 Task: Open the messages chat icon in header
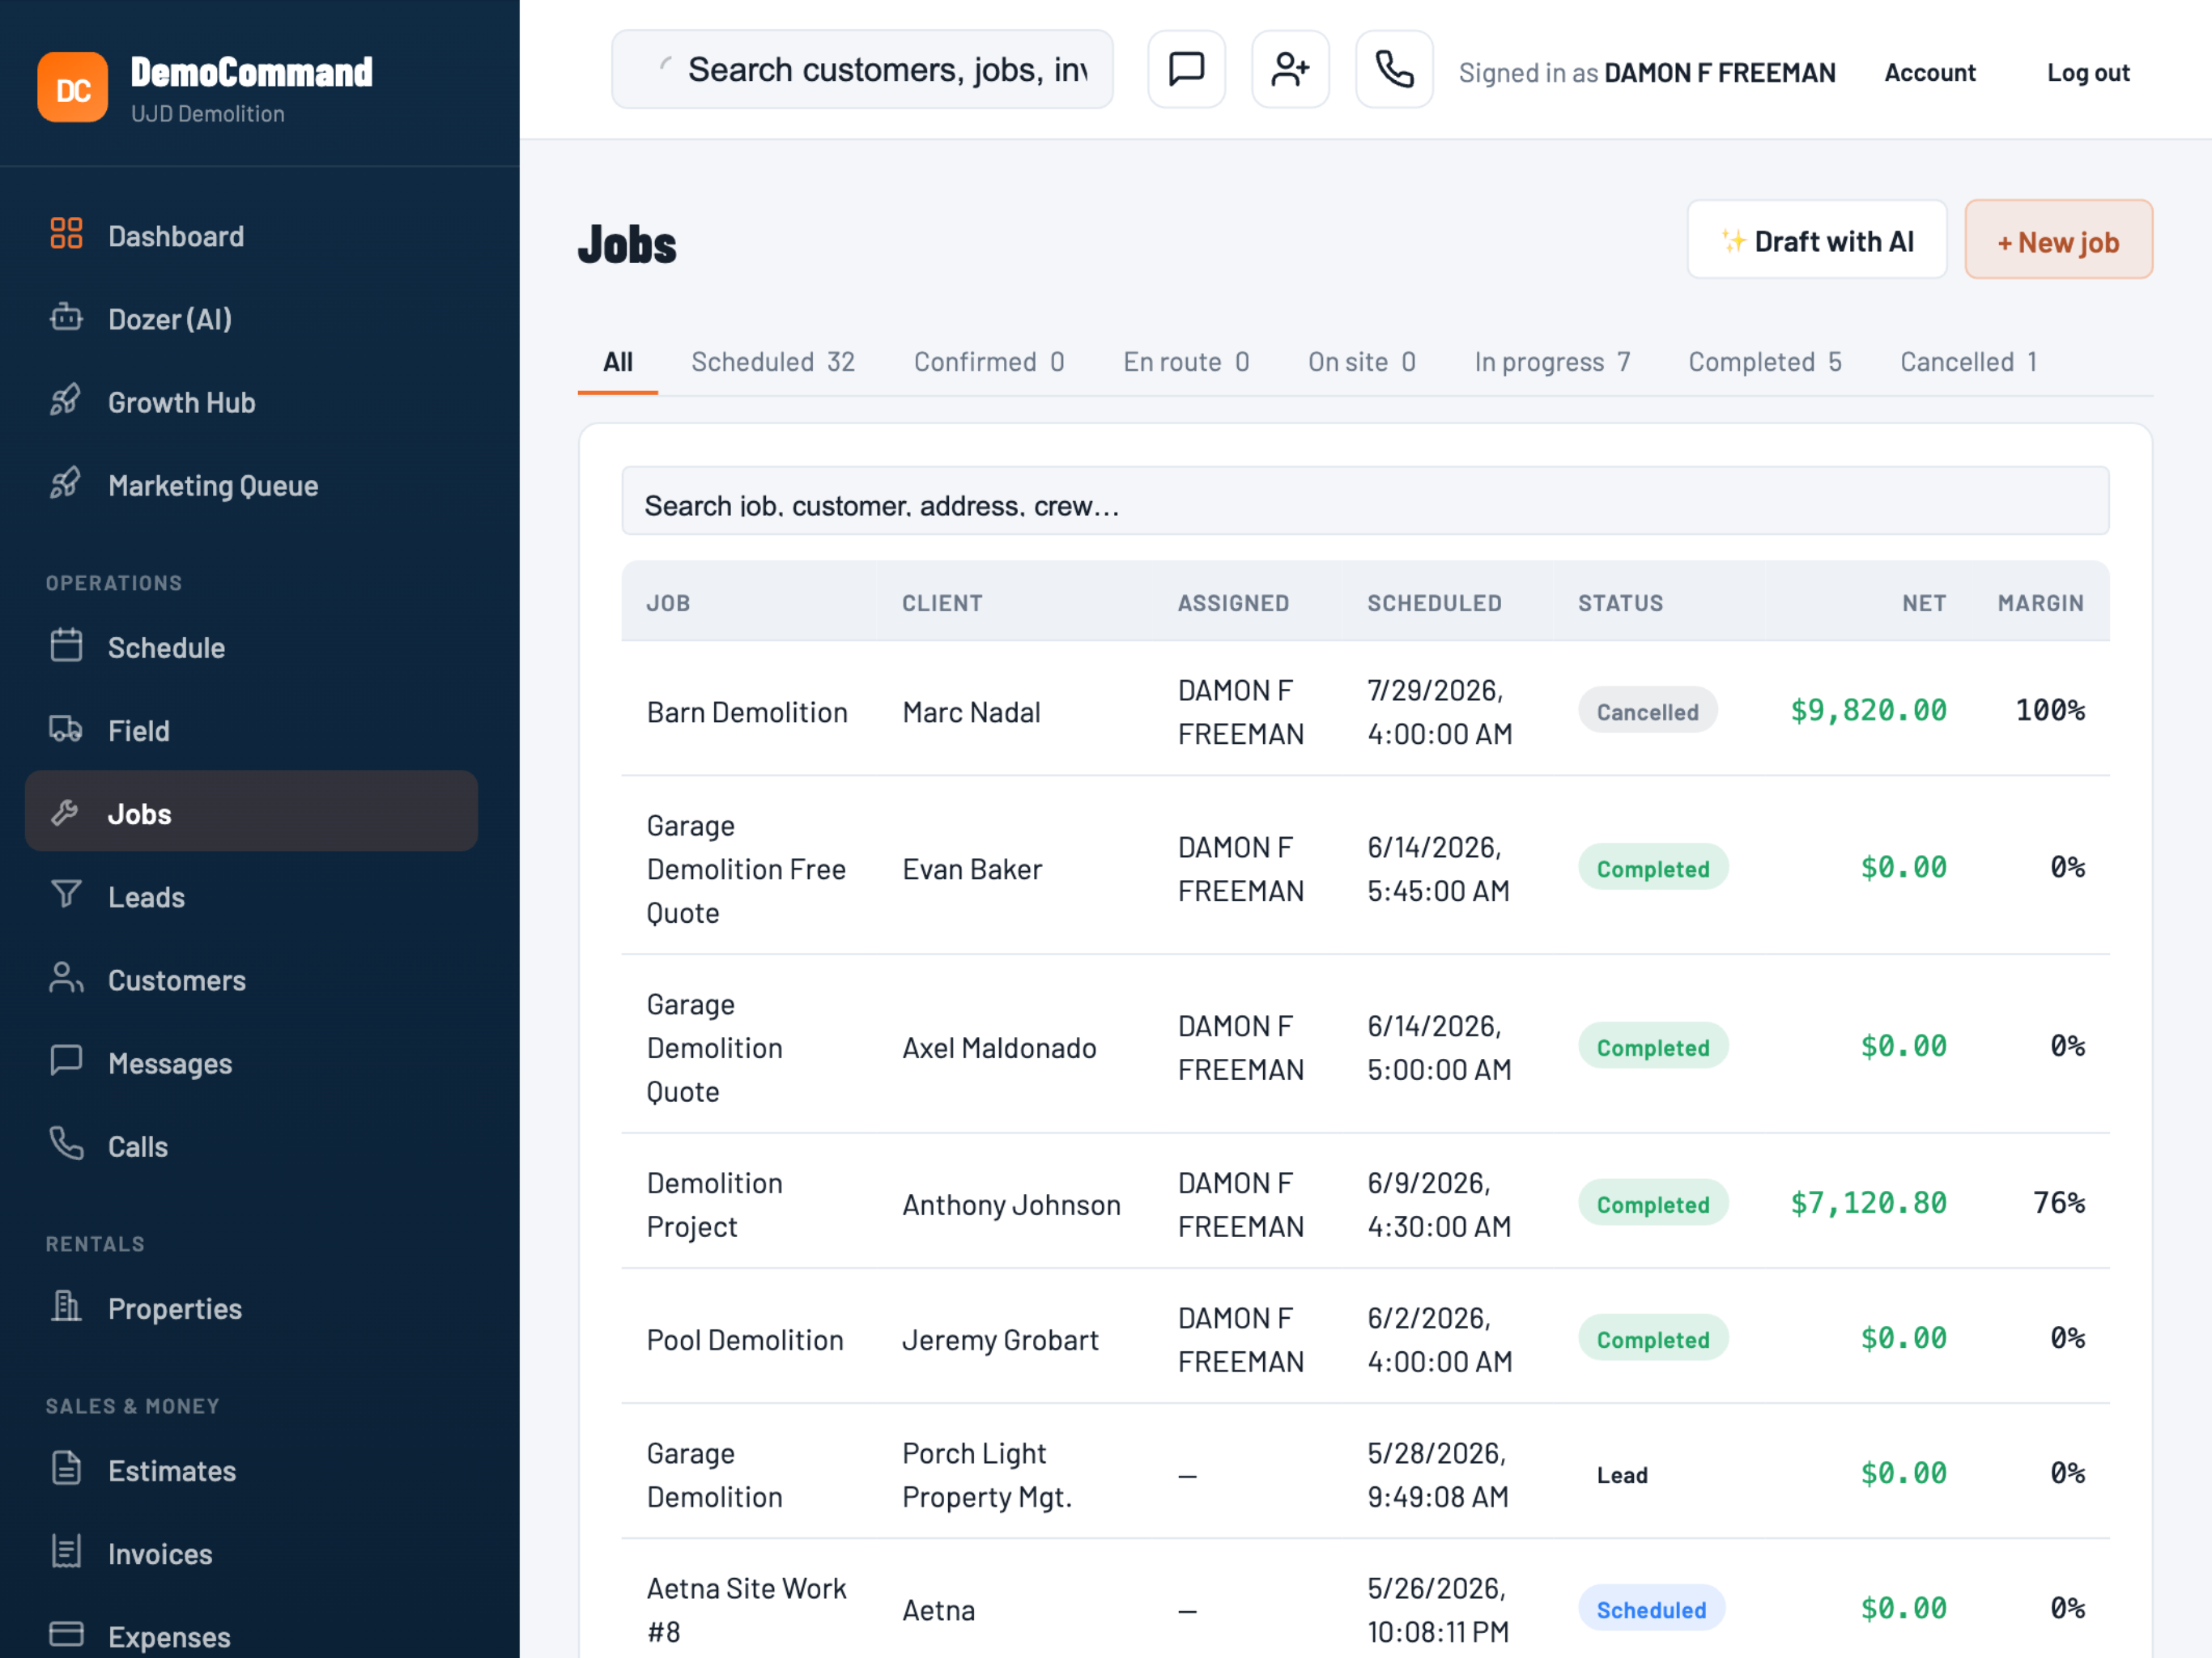tap(1186, 69)
